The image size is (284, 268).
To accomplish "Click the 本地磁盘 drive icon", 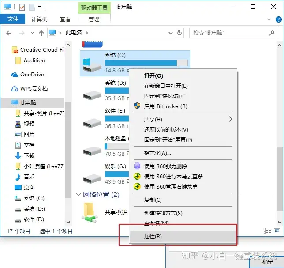I will 92,151.
